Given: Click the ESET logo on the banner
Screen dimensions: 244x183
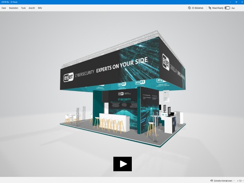Looking at the screenshot, I should [x=69, y=77].
